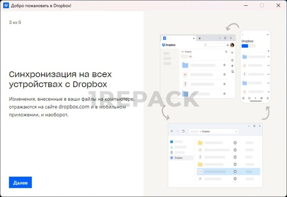
Task: Select the highlighted file row in the file explorer
Action: point(228,171)
